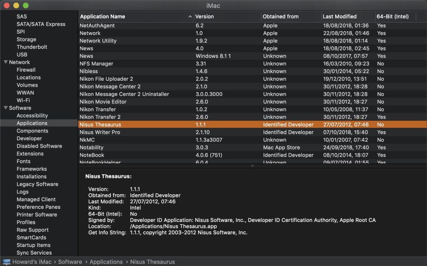
Task: Select USB in the hardware list
Action: [22, 54]
